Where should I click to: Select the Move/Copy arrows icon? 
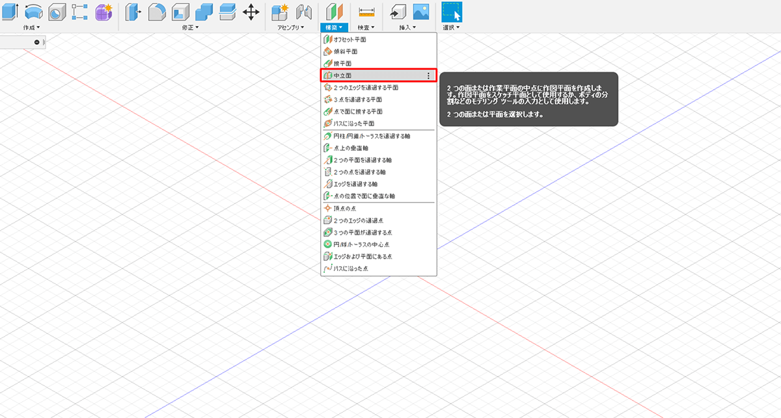tap(251, 11)
